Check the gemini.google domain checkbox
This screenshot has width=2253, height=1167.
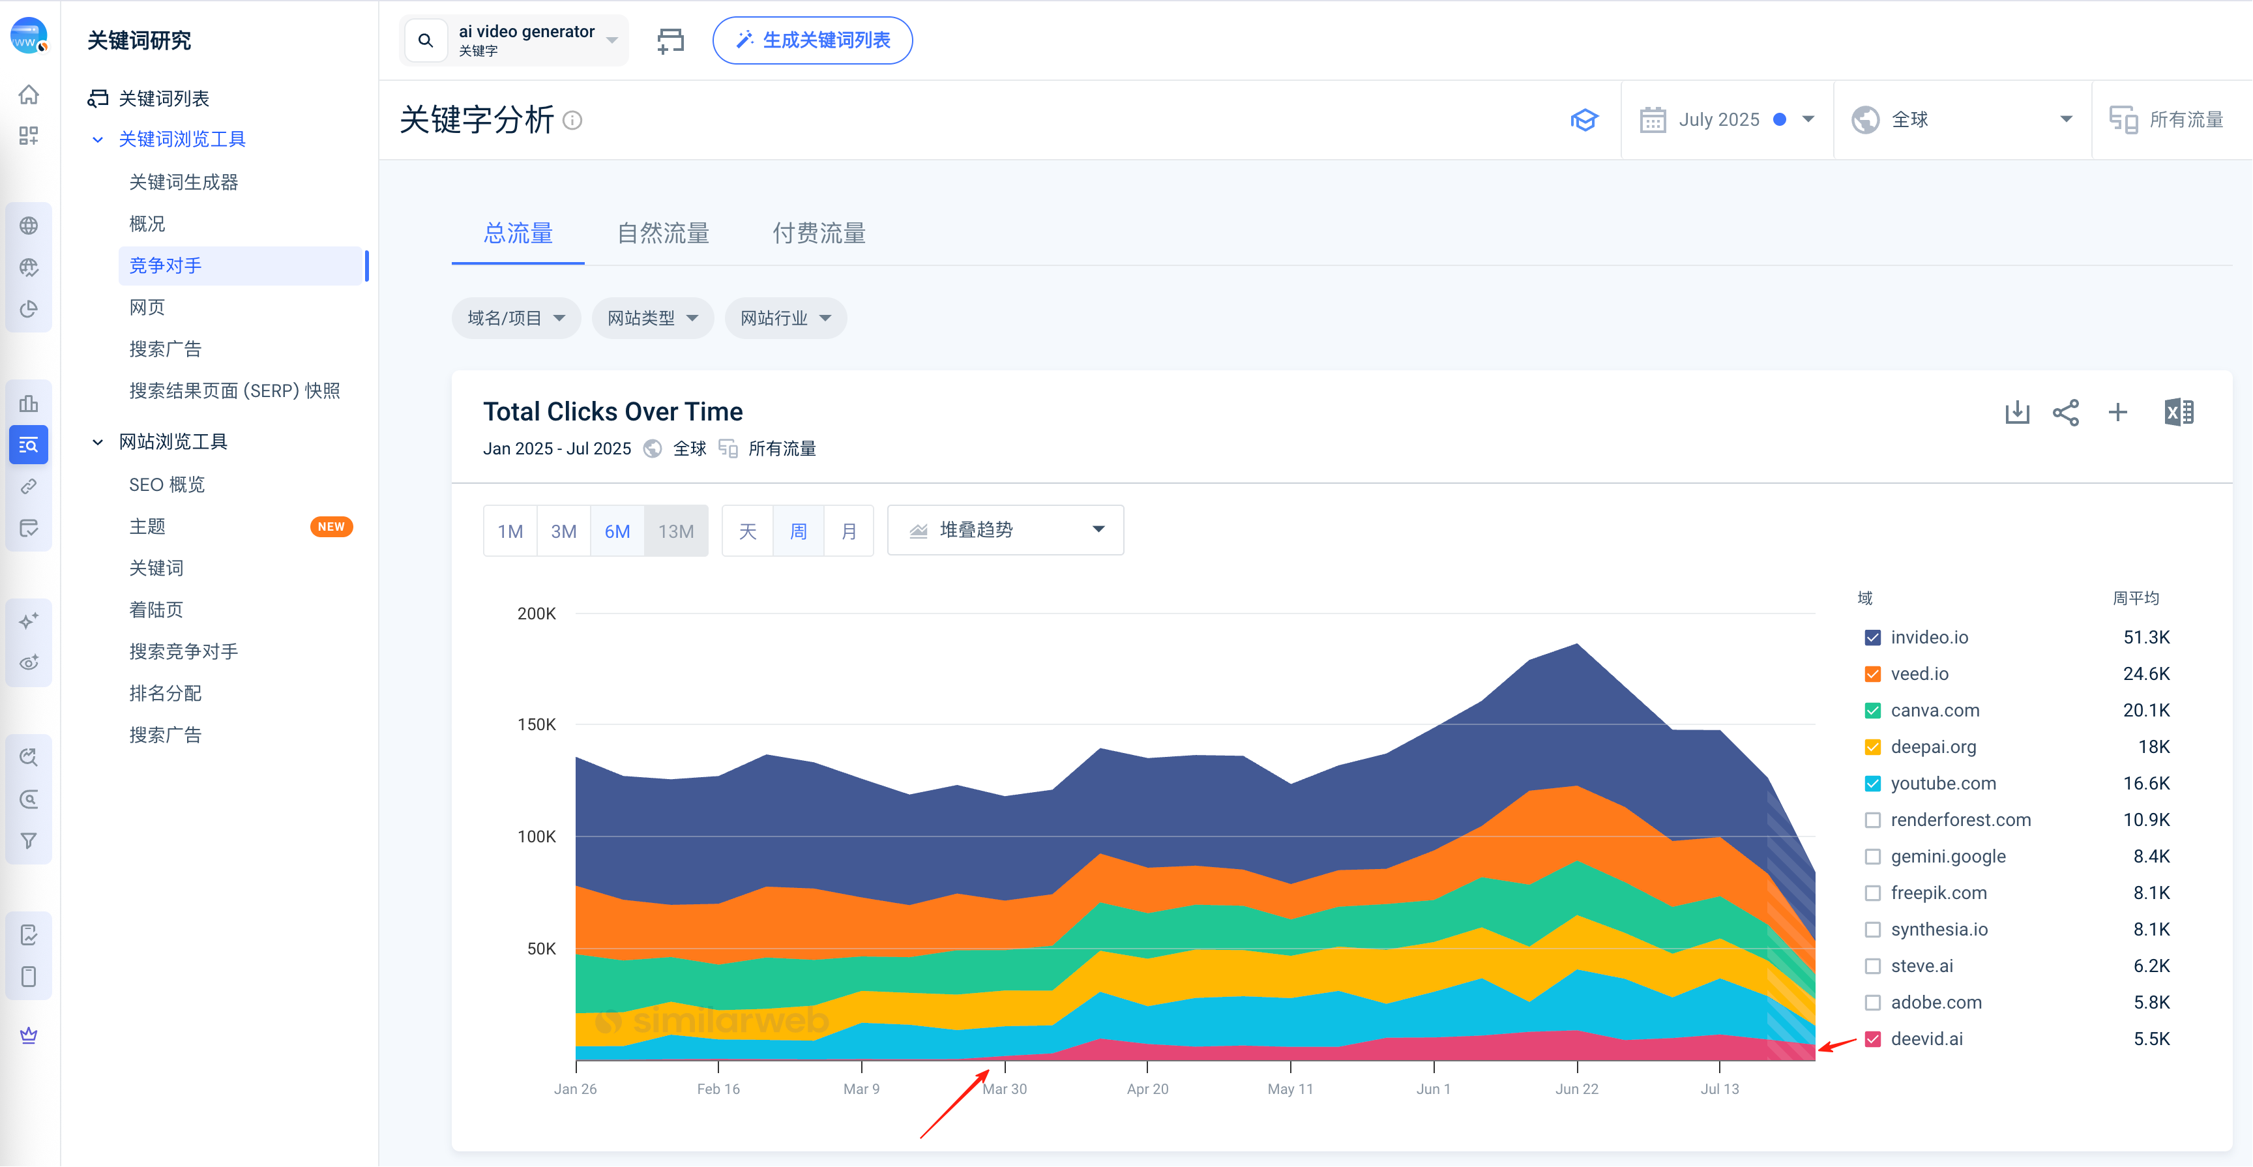[1872, 857]
